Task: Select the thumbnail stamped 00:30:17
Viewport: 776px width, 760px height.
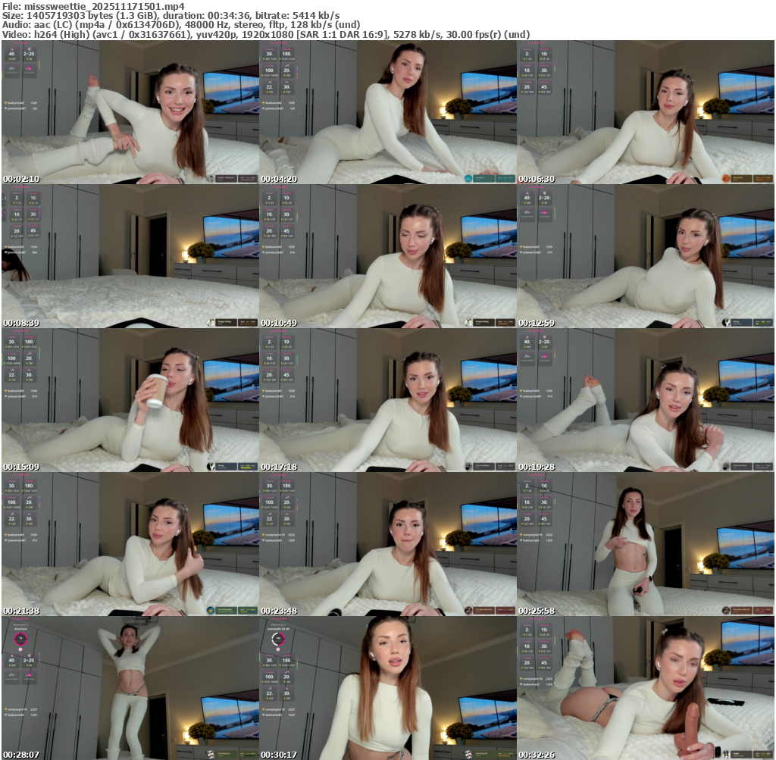Action: coord(388,688)
